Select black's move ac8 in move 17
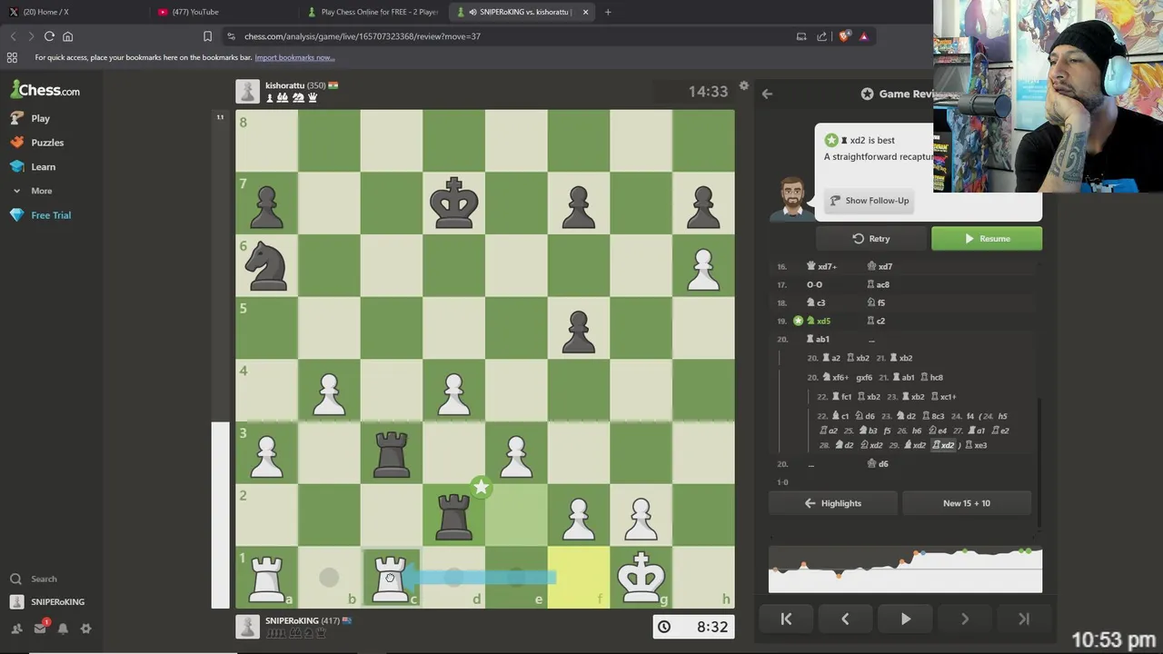Screen dimensions: 1163x654 pyautogui.click(x=878, y=284)
